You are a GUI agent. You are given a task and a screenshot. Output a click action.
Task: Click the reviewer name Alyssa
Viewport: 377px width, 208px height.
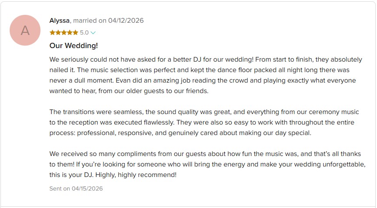(60, 21)
